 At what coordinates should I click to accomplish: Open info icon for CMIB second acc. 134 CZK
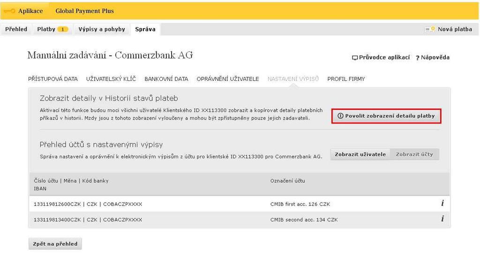pos(442,219)
